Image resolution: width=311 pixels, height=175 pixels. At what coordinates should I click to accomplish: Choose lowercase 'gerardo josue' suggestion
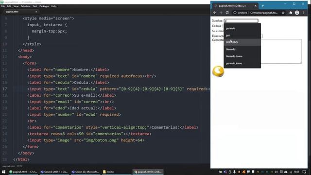point(242,63)
